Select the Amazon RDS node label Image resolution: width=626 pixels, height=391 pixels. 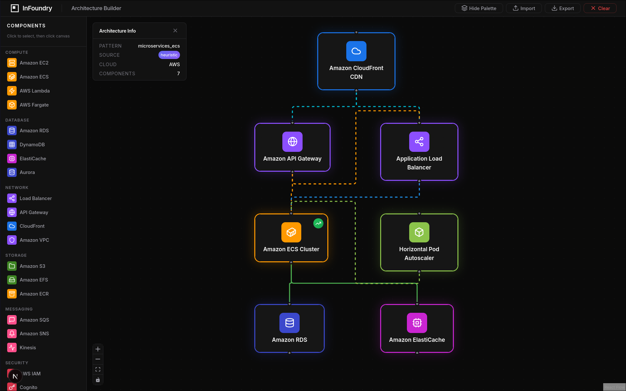tap(290, 340)
